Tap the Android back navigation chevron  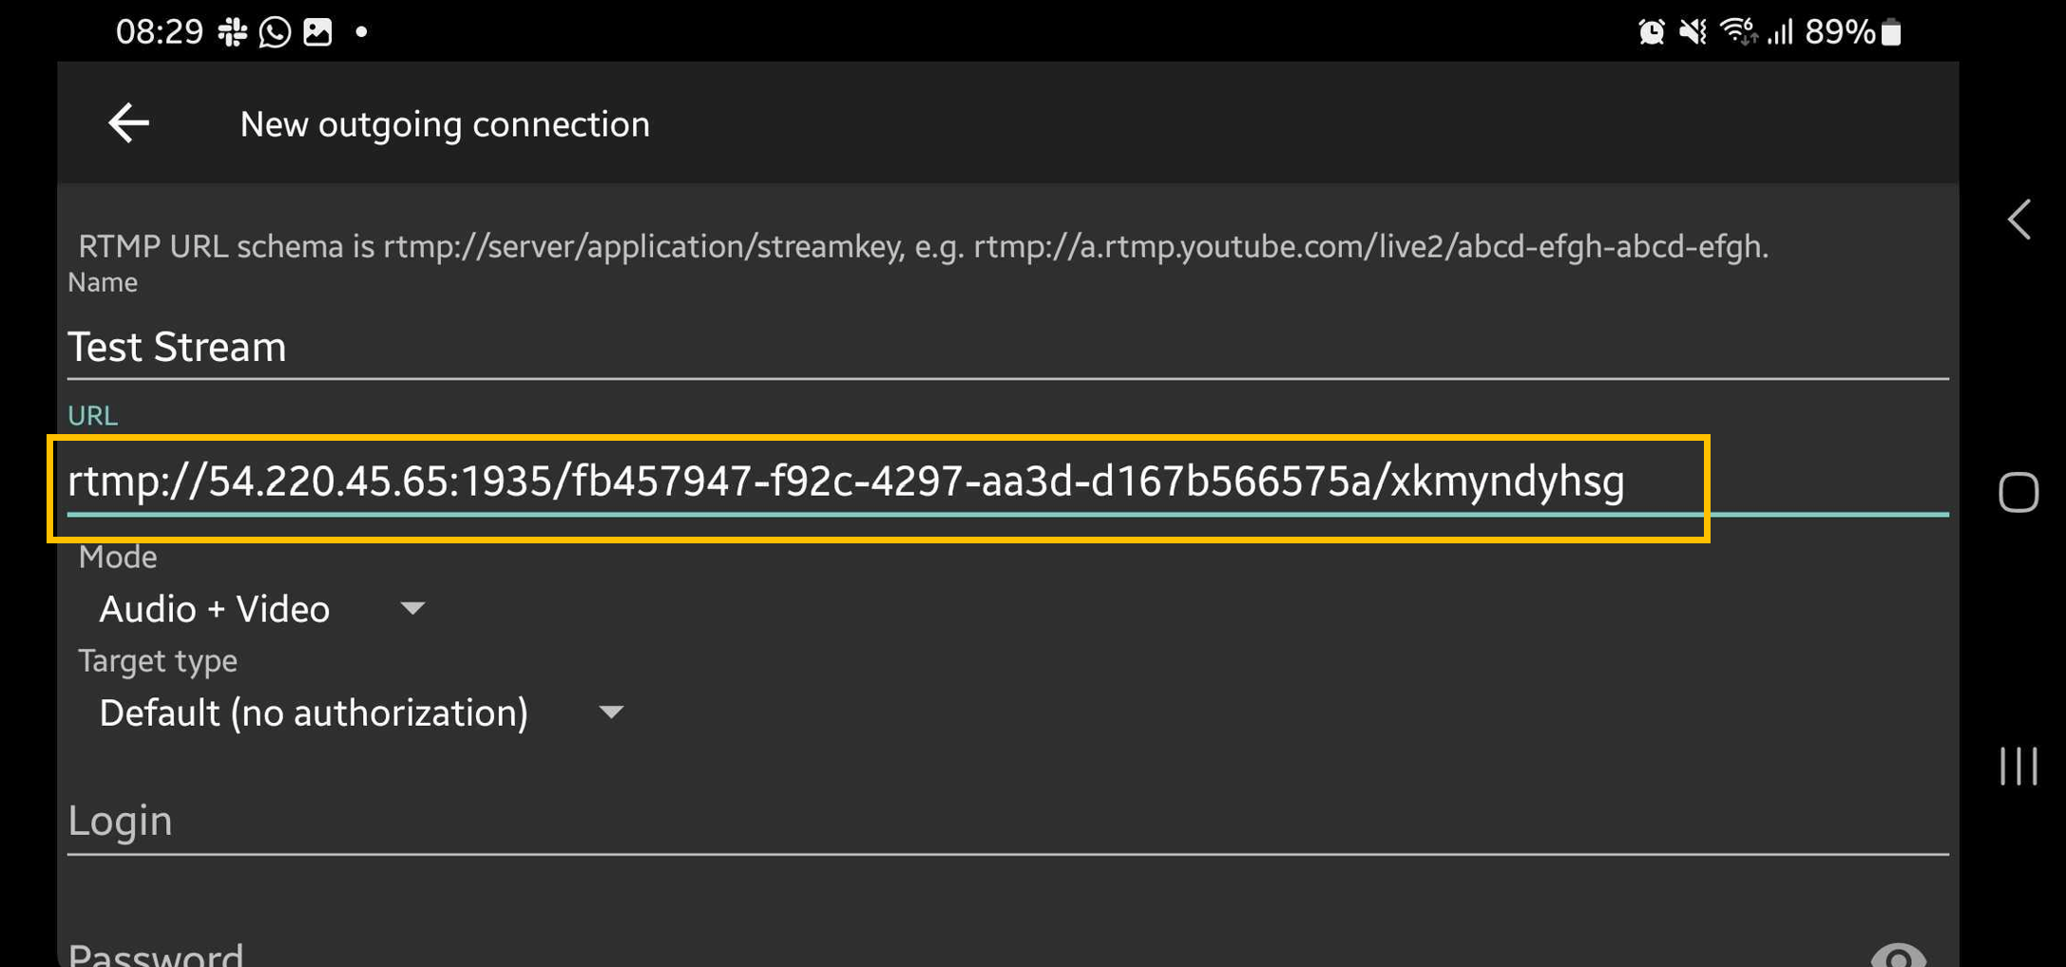point(2019,219)
